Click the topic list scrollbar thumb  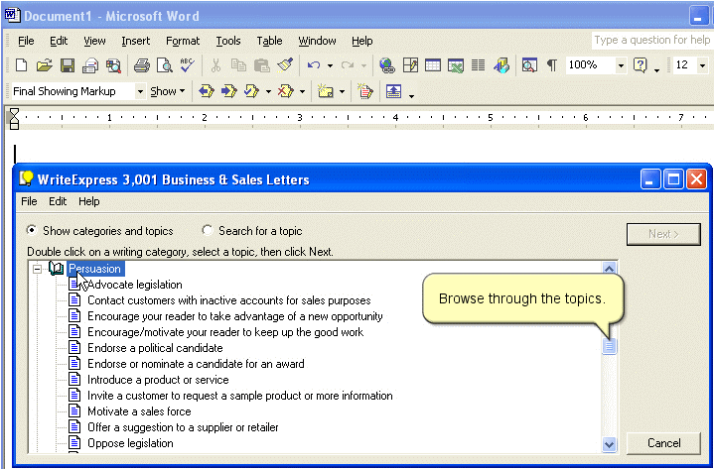tap(610, 346)
